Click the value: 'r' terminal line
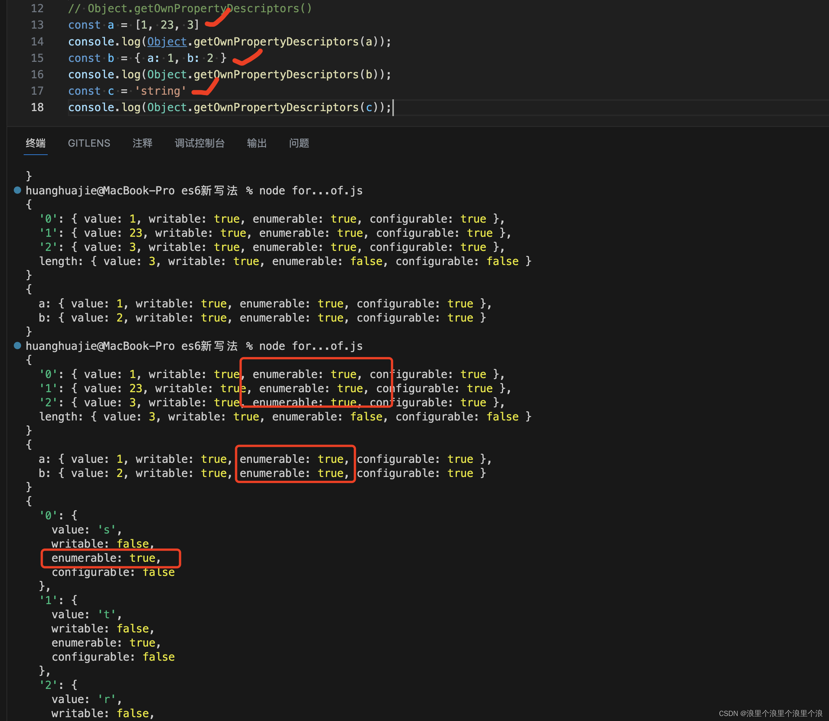The image size is (829, 721). (86, 699)
